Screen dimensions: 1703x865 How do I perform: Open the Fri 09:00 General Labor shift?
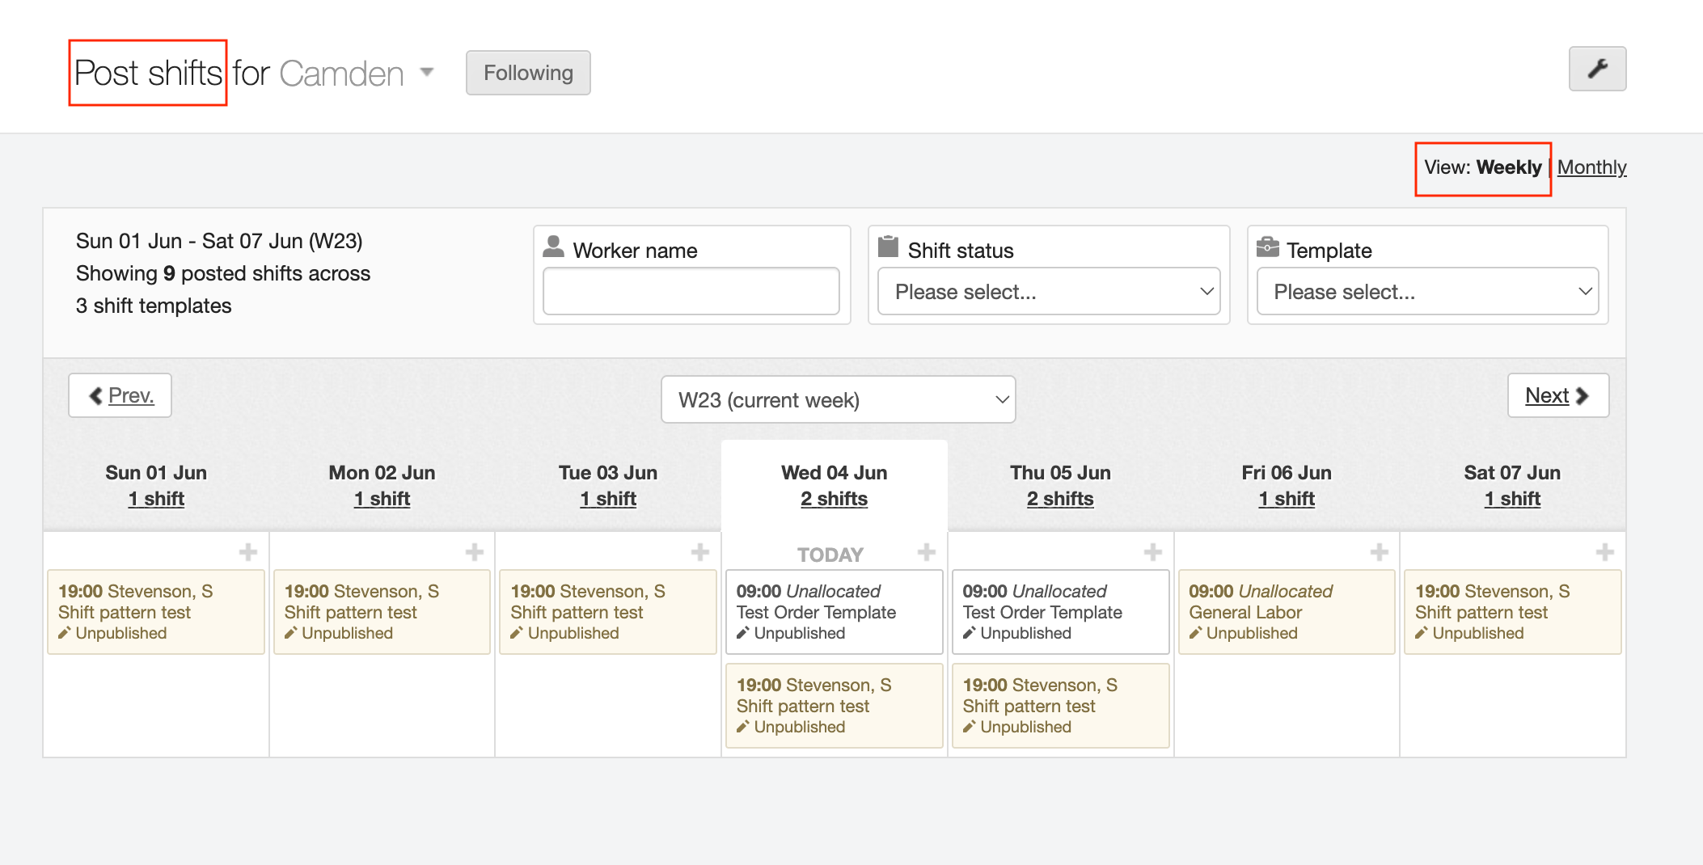coord(1286,612)
